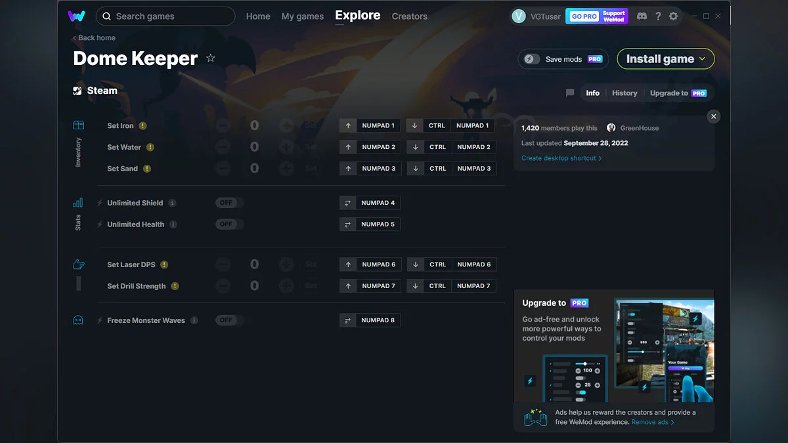Toggle Unlimited Shield switch

tap(229, 203)
